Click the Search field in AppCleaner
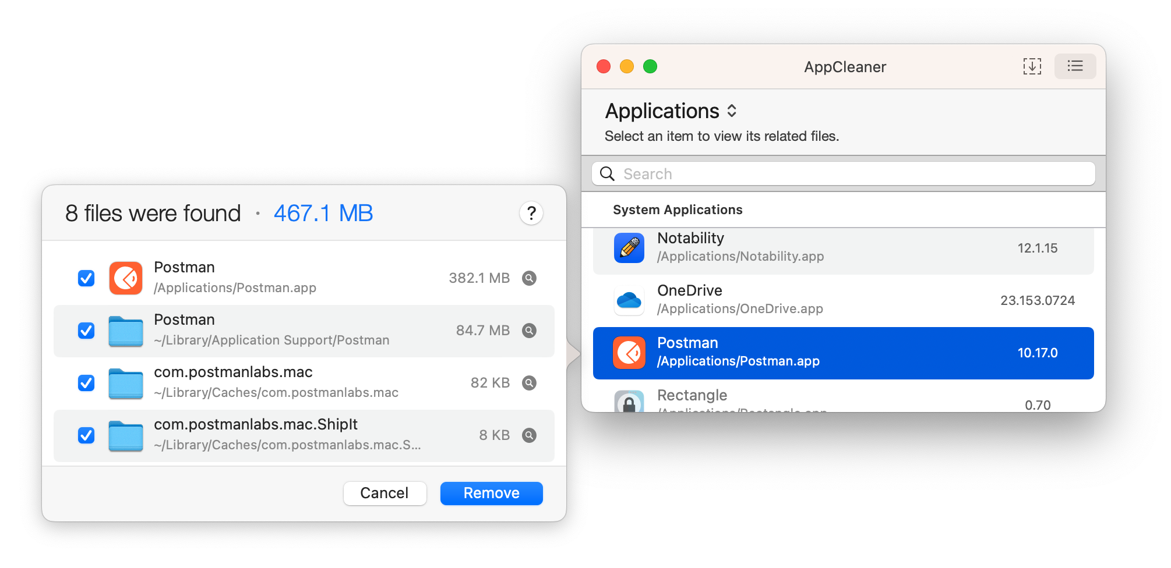 point(843,174)
